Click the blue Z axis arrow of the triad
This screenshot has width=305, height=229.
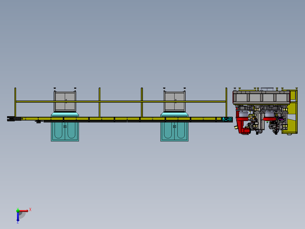coord(18,217)
